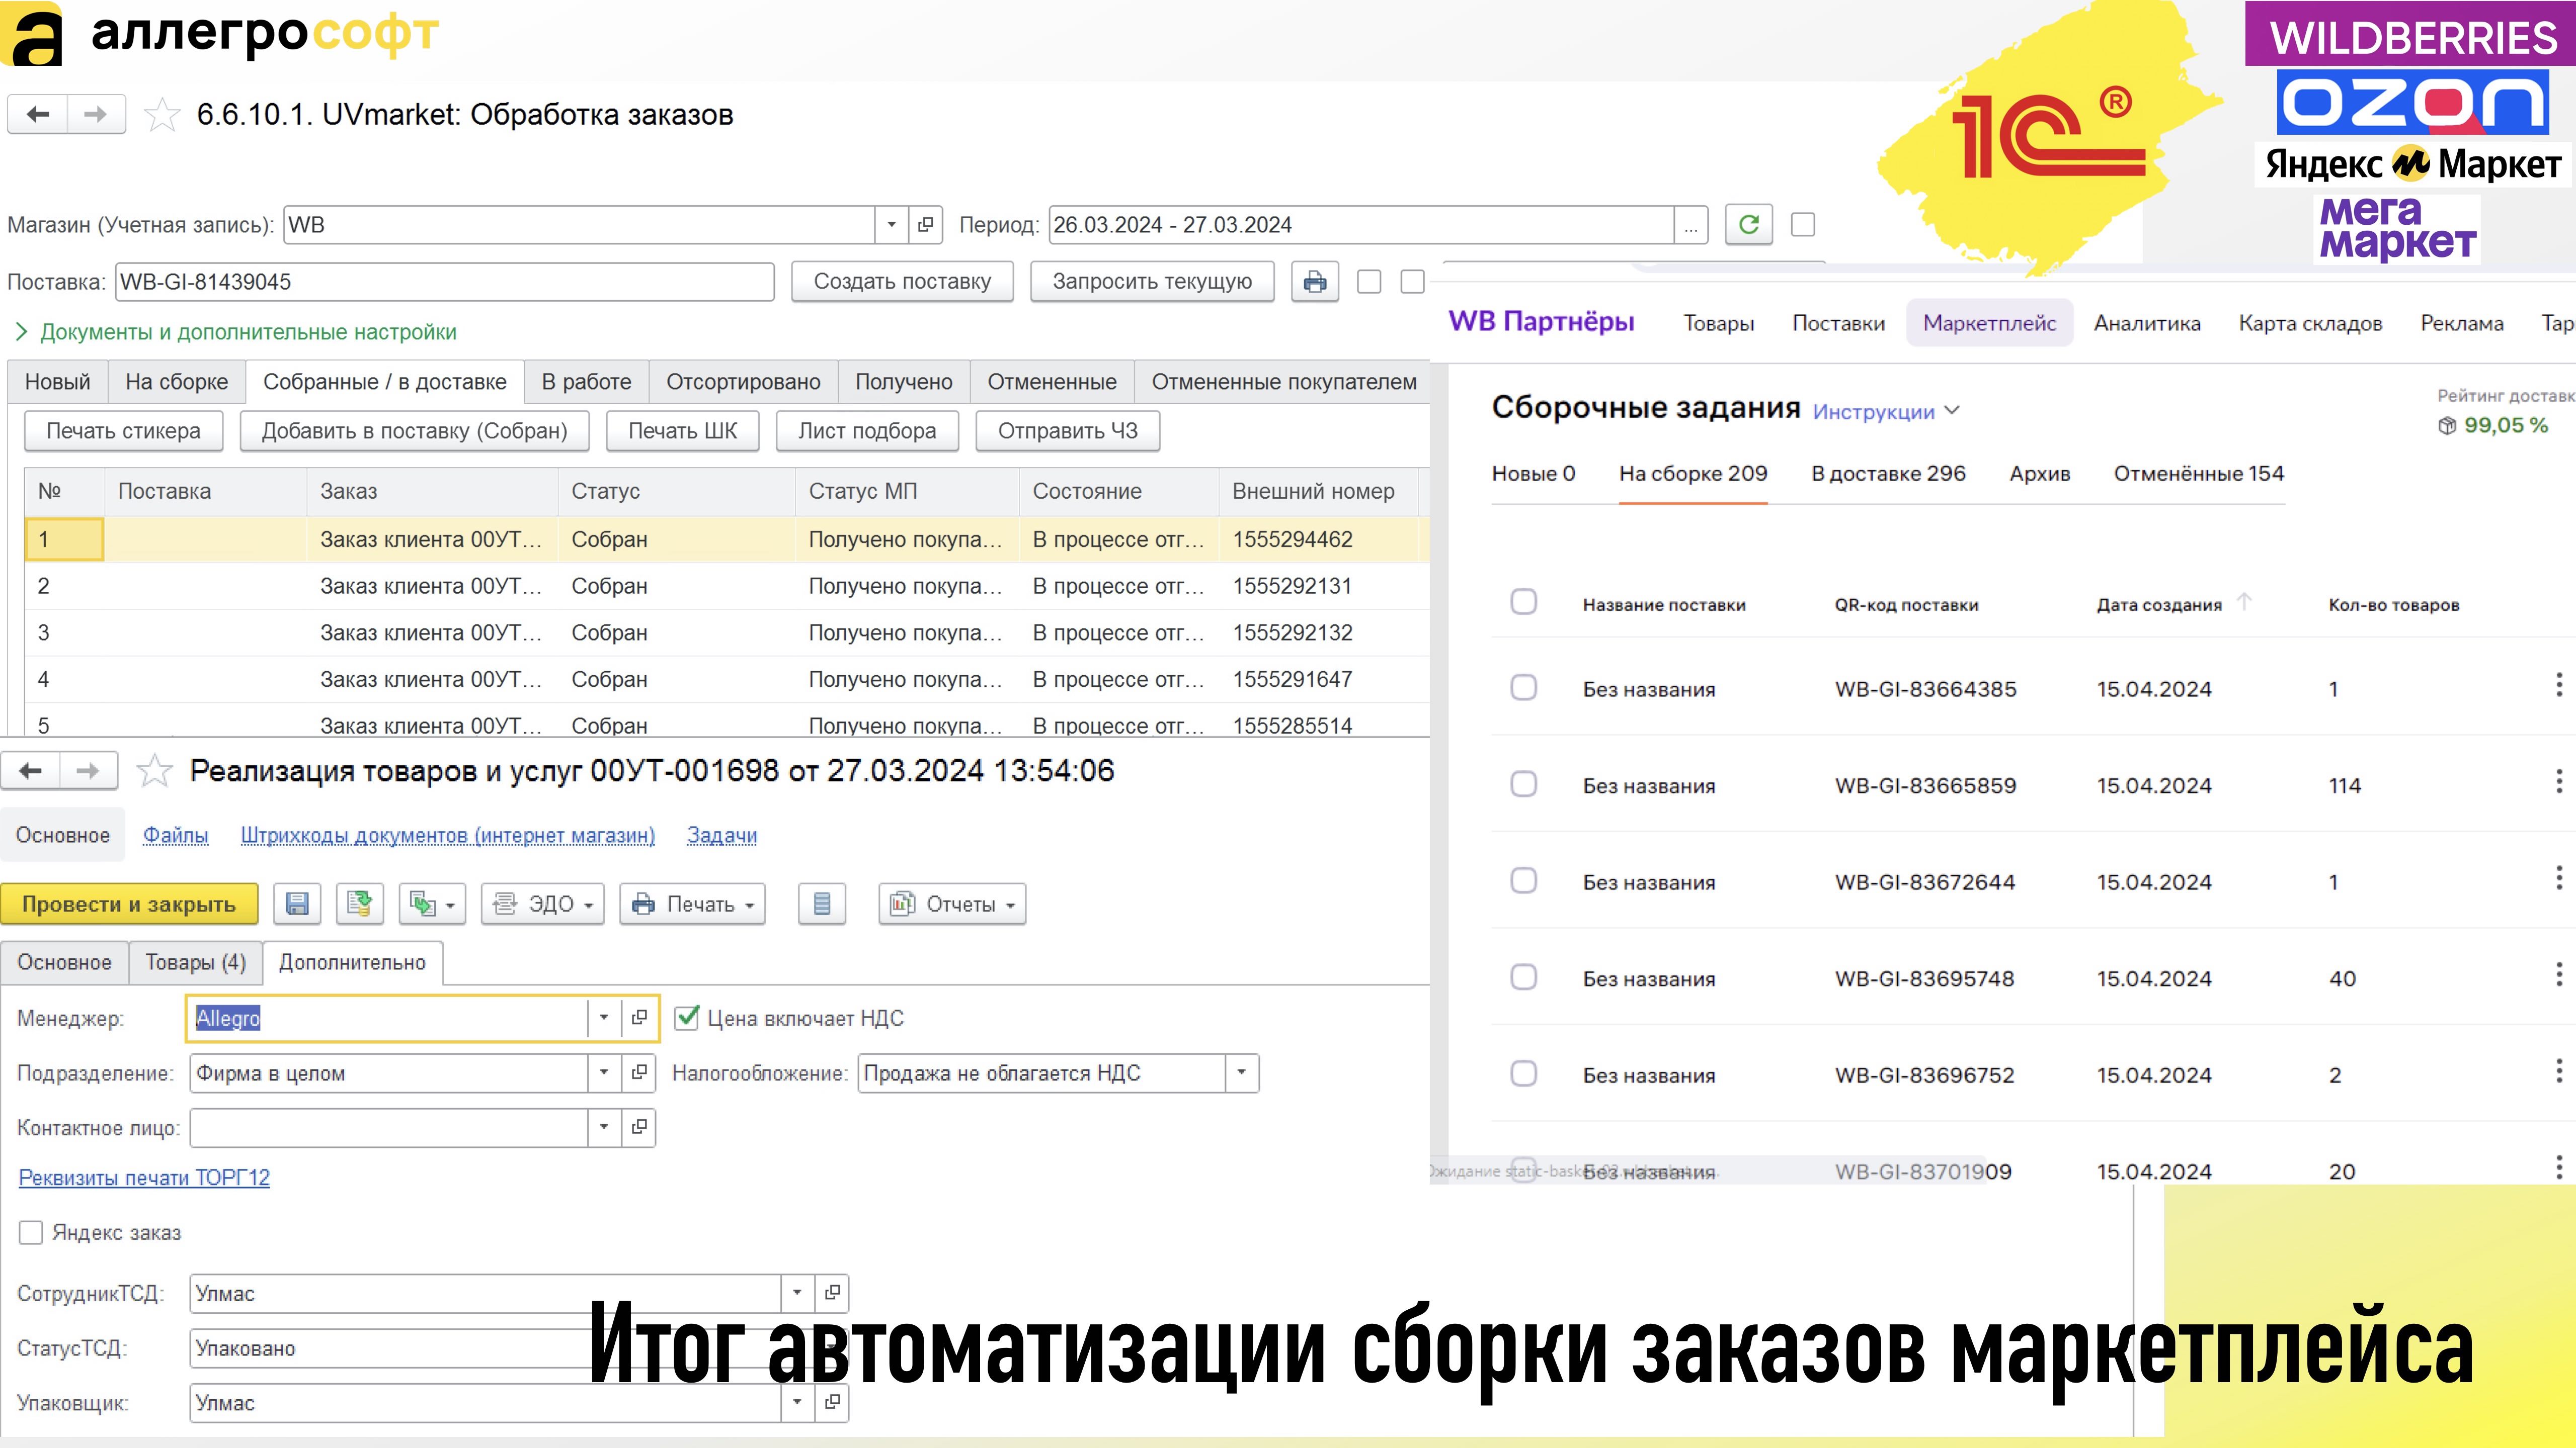Enable the Яндекс заказ checkbox
Image resolution: width=2576 pixels, height=1448 pixels.
31,1232
